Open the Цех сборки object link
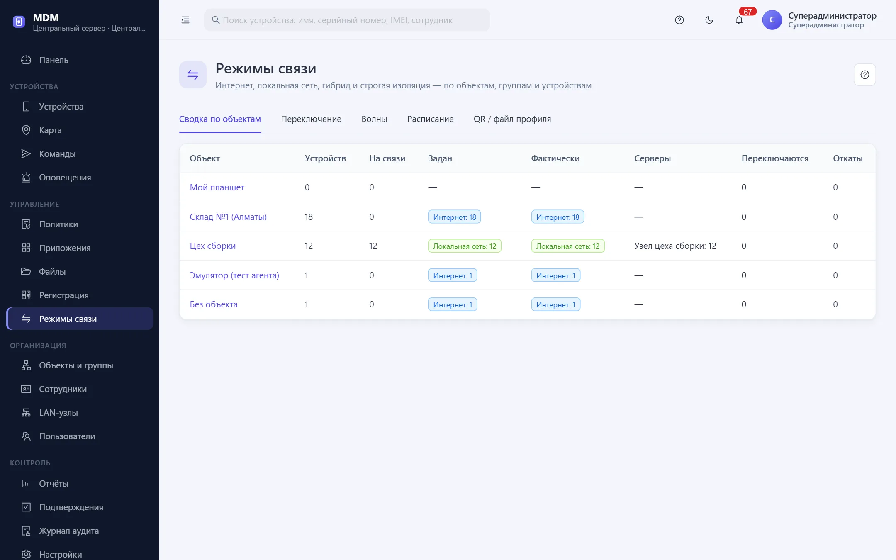 tap(212, 246)
